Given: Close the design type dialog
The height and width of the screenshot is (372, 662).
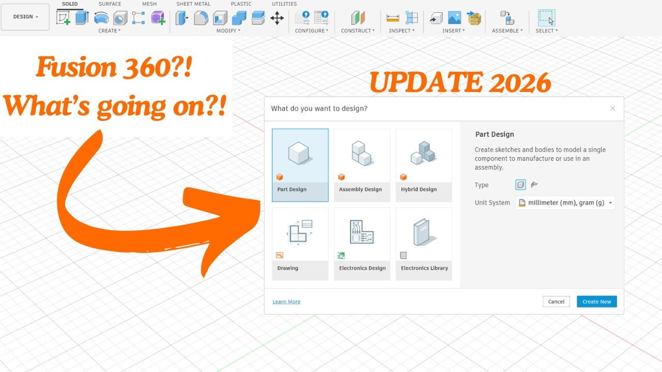Looking at the screenshot, I should [x=612, y=109].
